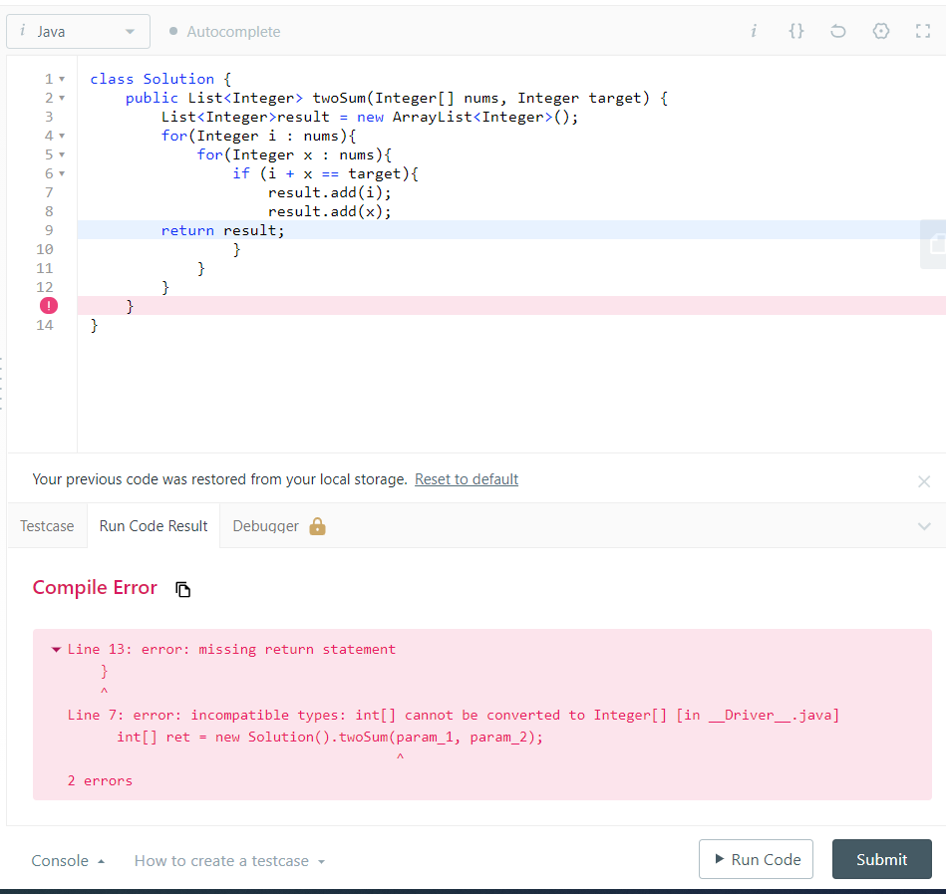This screenshot has width=946, height=894.
Task: Open side panel tab at right edge
Action: (x=934, y=244)
